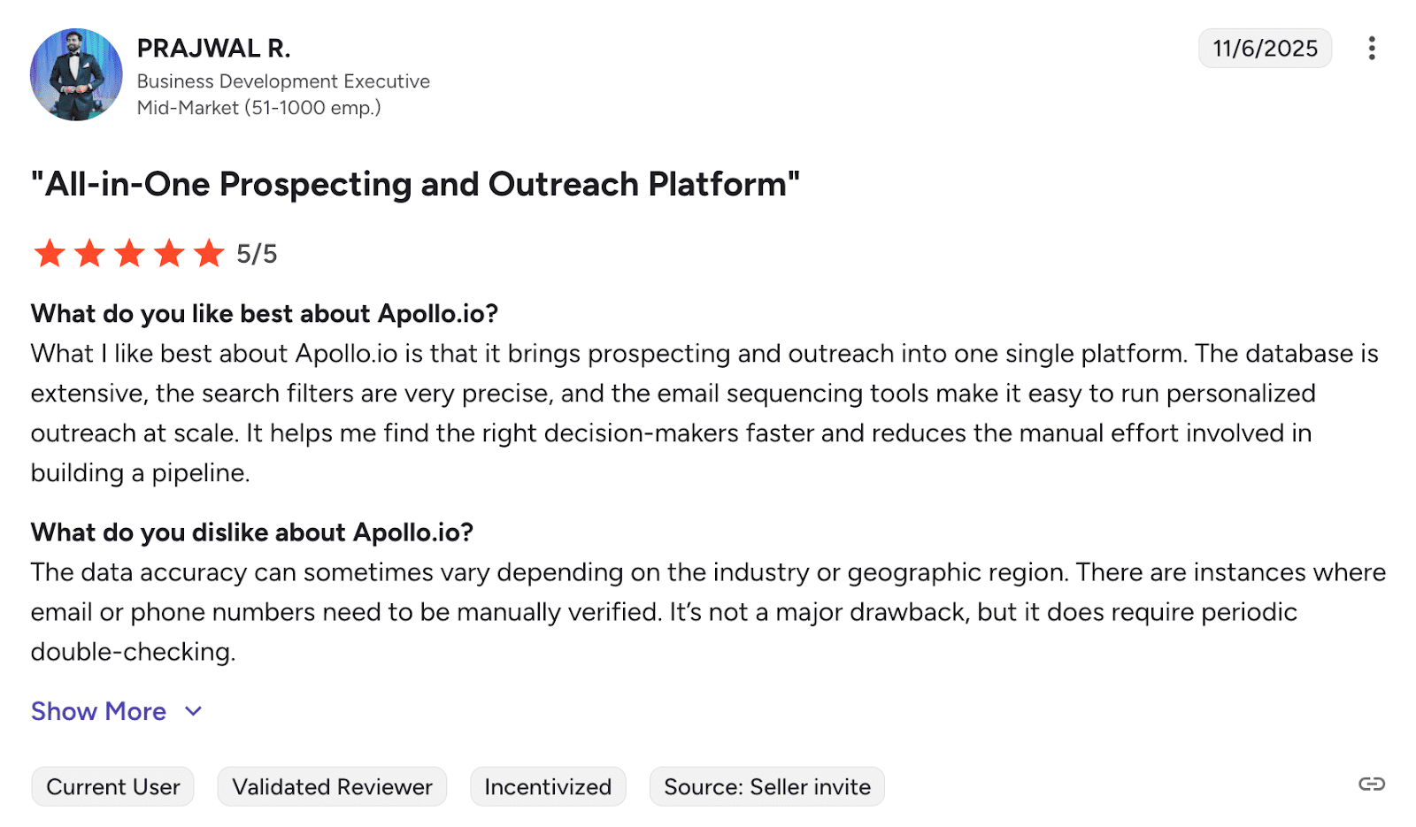
Task: Click the chevron beside Show More
Action: coord(194,711)
